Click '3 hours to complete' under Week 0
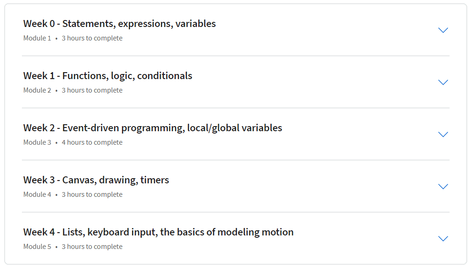The height and width of the screenshot is (268, 471). tap(92, 38)
